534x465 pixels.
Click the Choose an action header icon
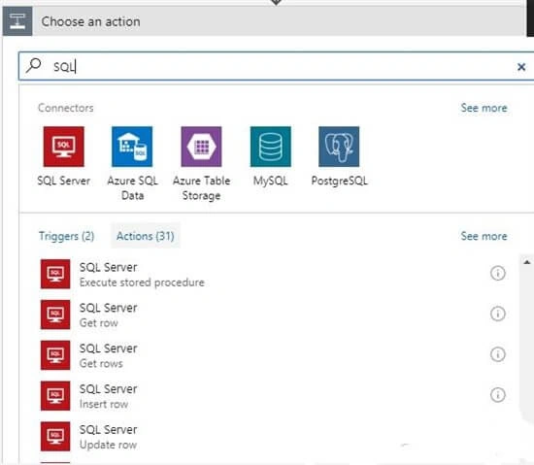pos(17,21)
